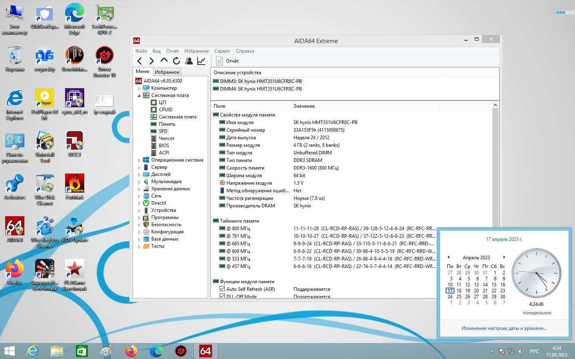
Task: Switch to the Избранное tab in sidebar
Action: point(167,72)
